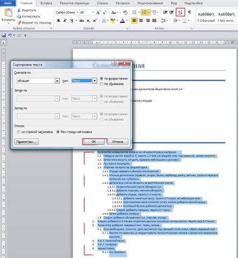Click the Параметры... button
238x258 pixels.
coord(26,142)
